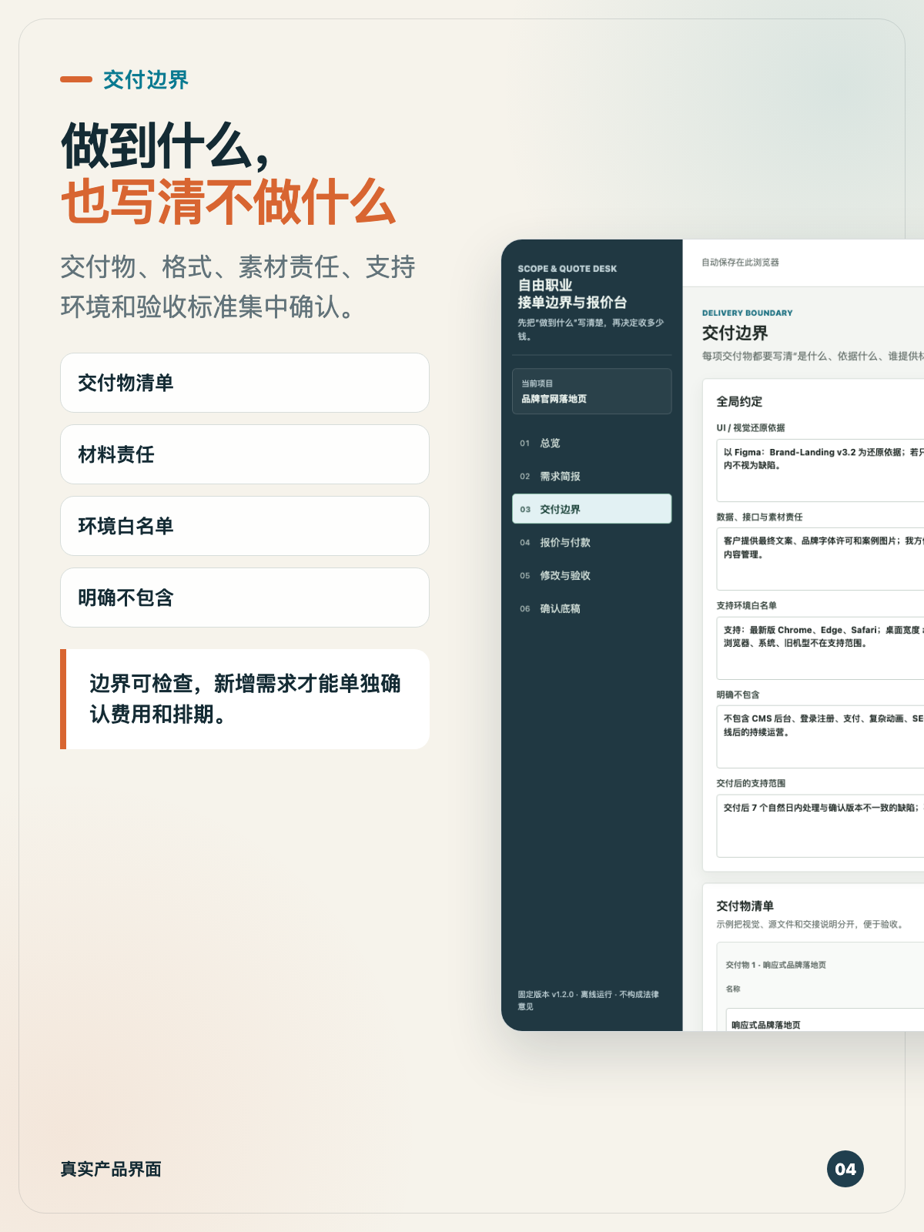Click the DELIVERY BOUNDARY label

(747, 313)
